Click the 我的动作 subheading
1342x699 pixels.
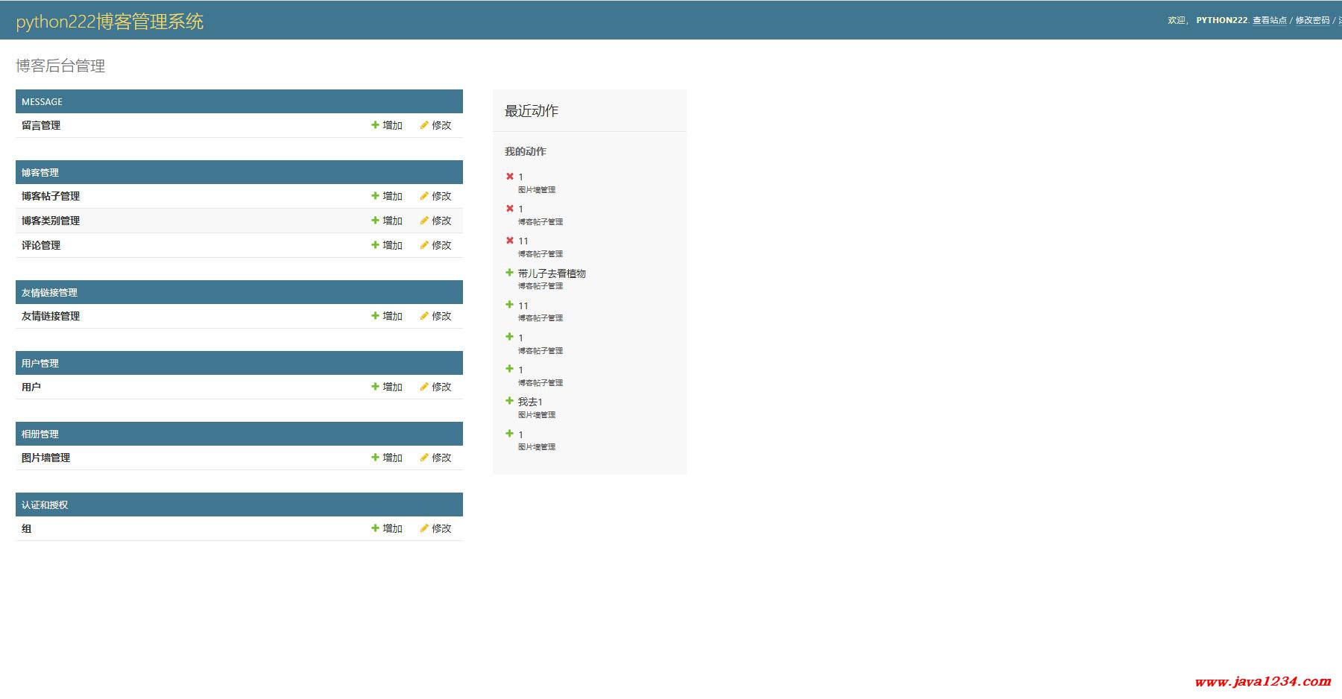click(526, 151)
